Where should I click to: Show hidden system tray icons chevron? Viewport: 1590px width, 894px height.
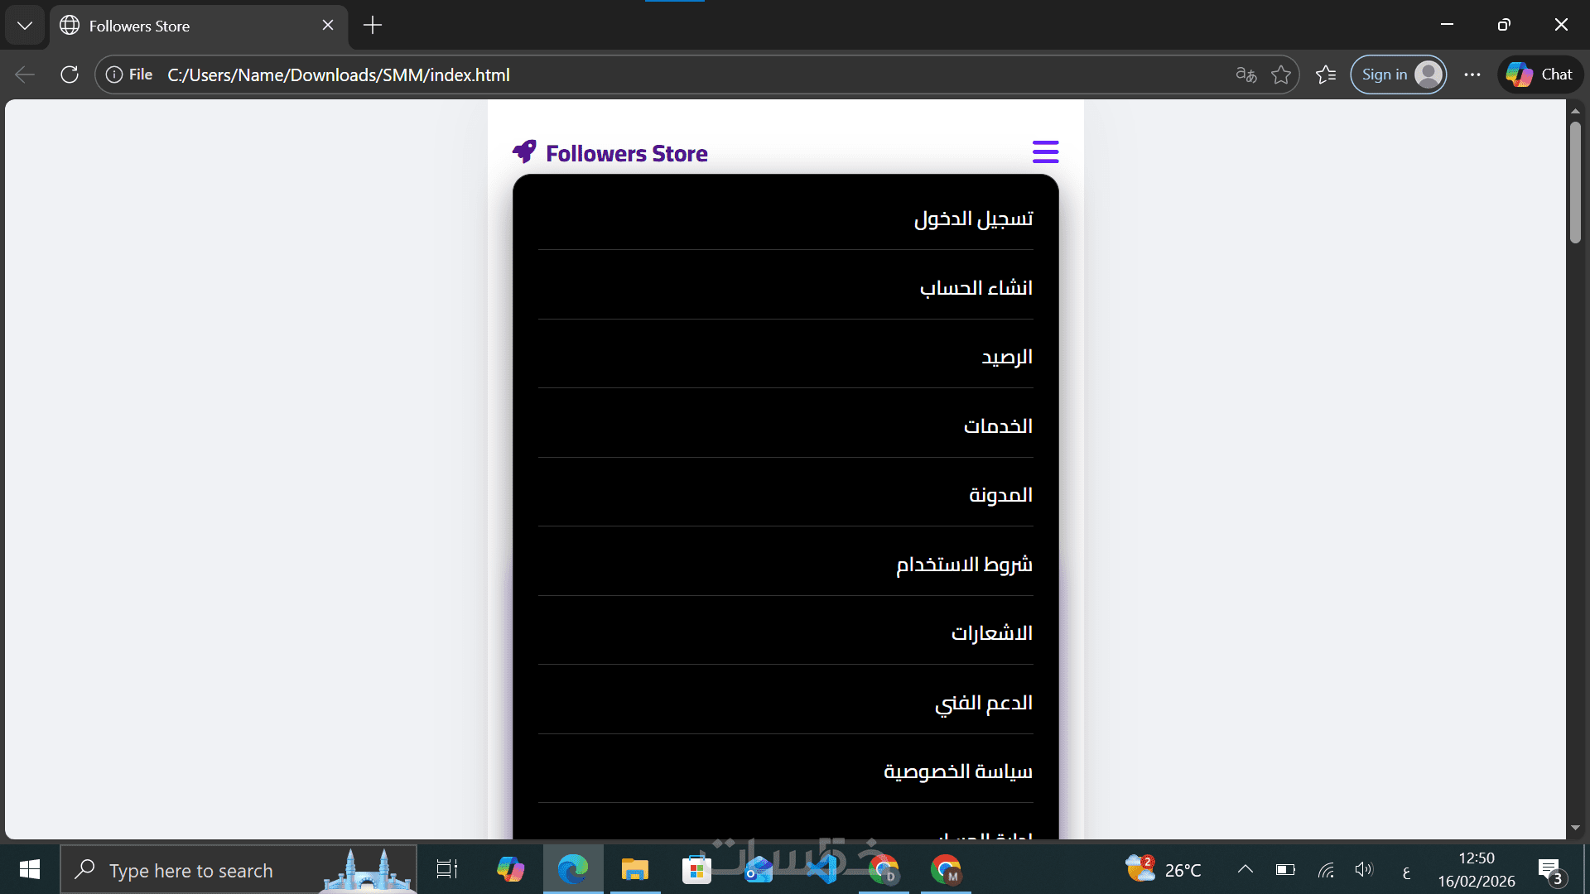[x=1245, y=869]
